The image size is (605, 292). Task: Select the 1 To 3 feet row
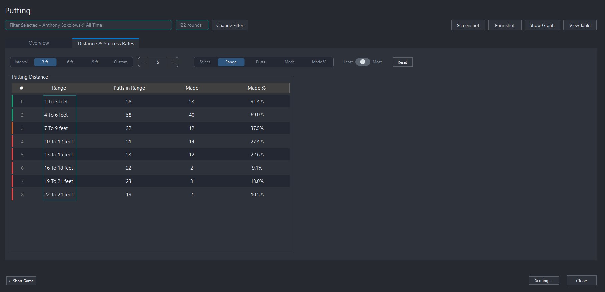point(150,101)
